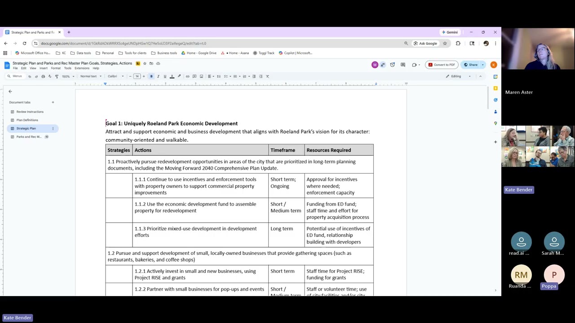Run spelling and grammar check

(49, 76)
